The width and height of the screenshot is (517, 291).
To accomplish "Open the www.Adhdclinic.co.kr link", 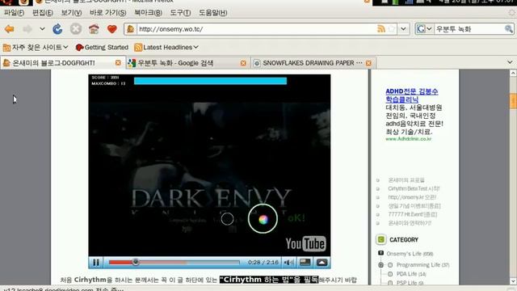I will tap(408, 139).
